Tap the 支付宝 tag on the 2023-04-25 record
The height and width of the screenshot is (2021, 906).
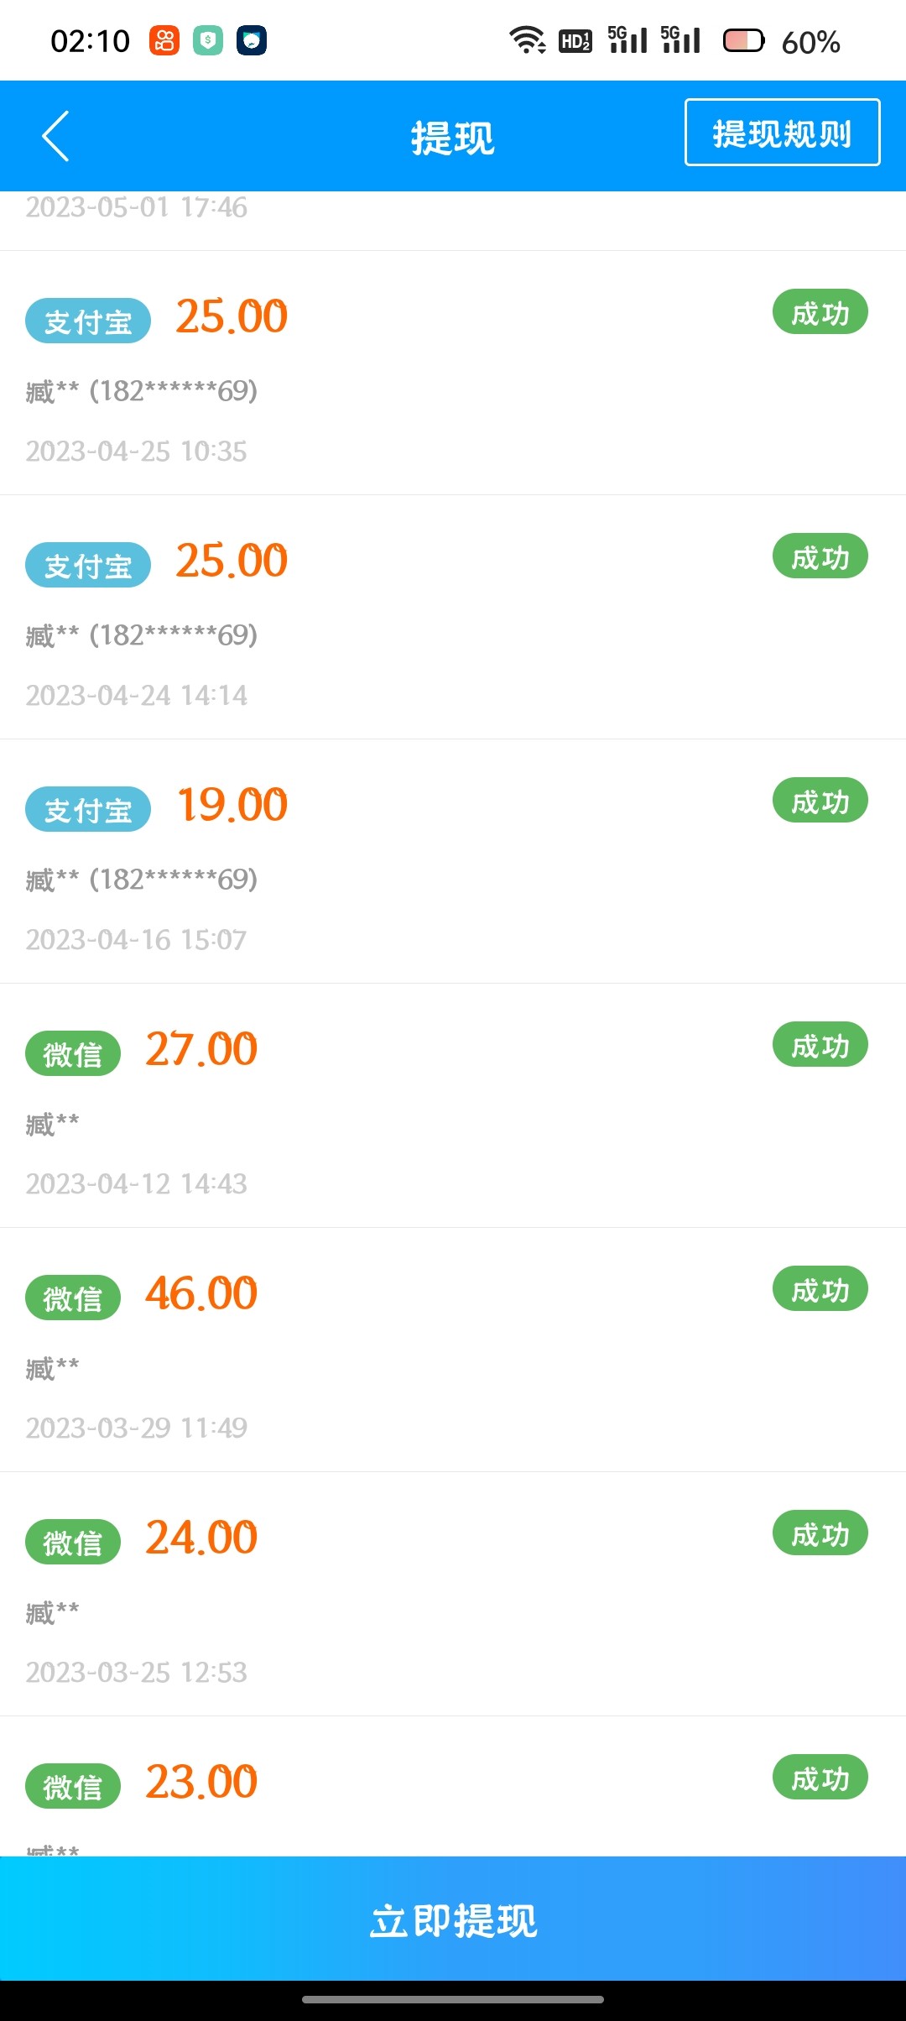point(88,321)
